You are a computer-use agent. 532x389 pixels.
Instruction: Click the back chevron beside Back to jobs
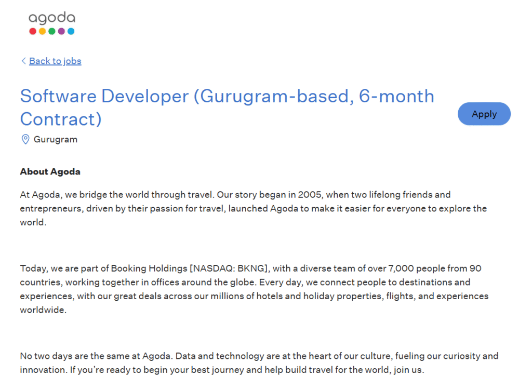23,61
